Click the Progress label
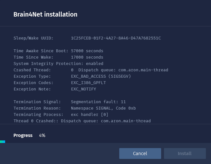 pyautogui.click(x=23, y=135)
